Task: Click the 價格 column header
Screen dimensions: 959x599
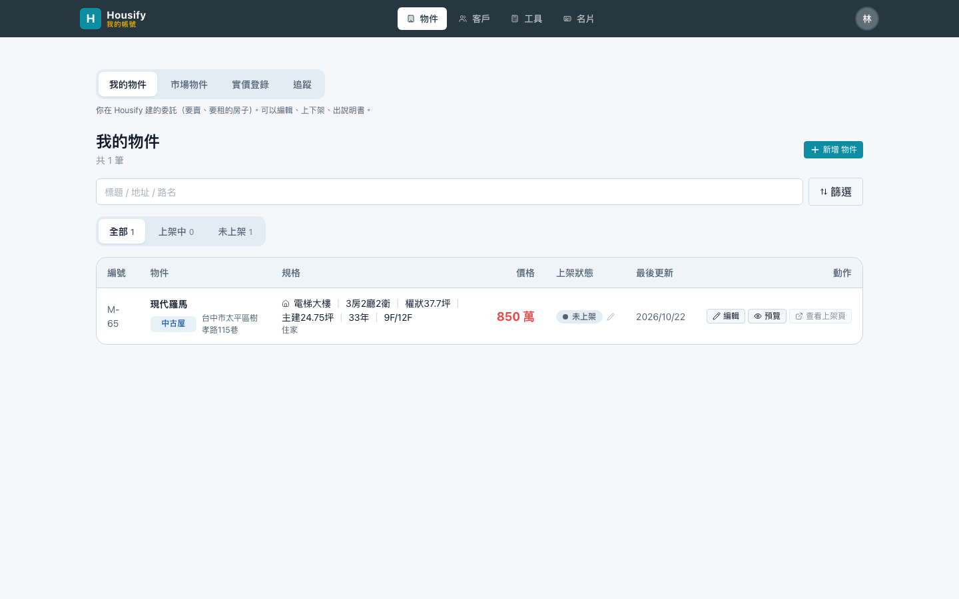Action: point(525,273)
